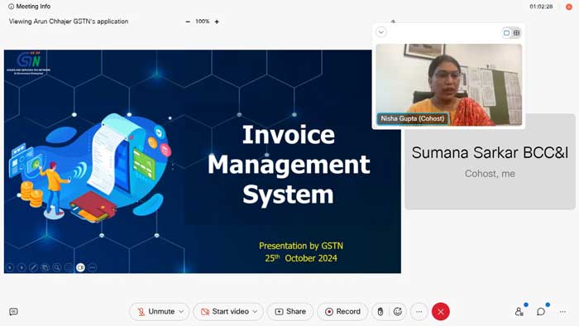Screen dimensions: 579x326
Task: Raise hand using the hand icon
Action: coord(380,312)
